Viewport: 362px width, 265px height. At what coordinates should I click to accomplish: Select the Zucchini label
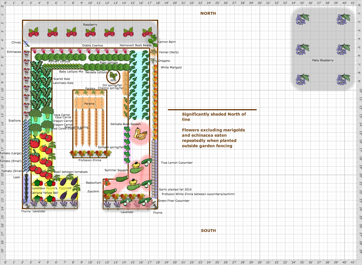click(93, 191)
